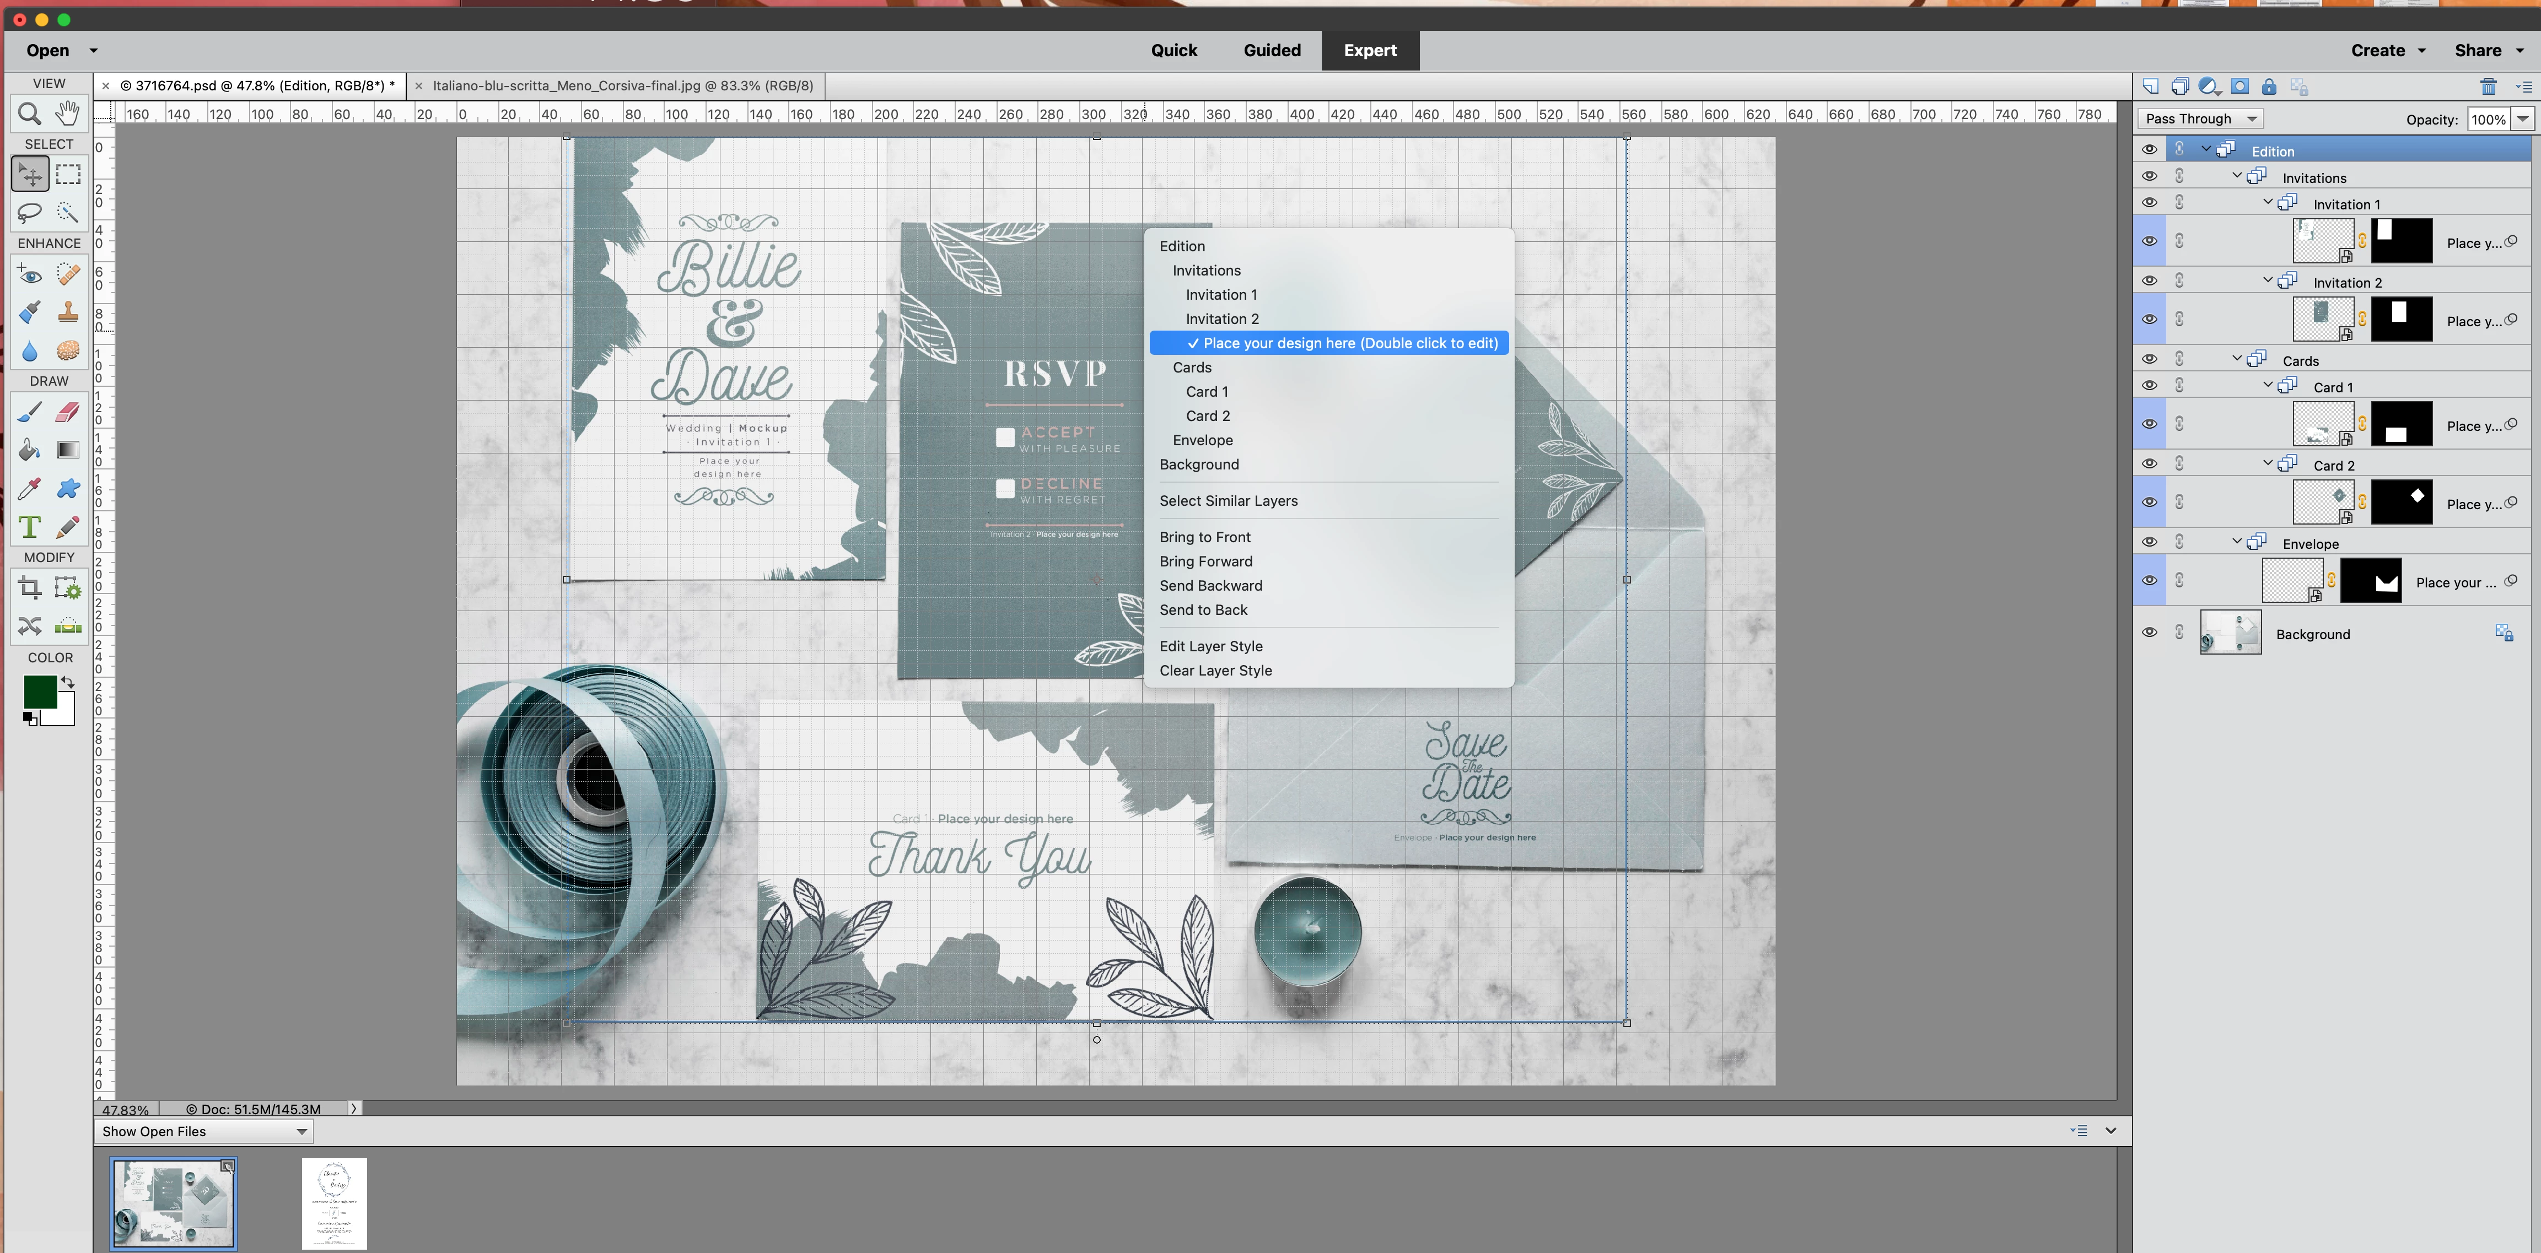Hide the Background layer
This screenshot has height=1253, width=2541.
(x=2150, y=633)
